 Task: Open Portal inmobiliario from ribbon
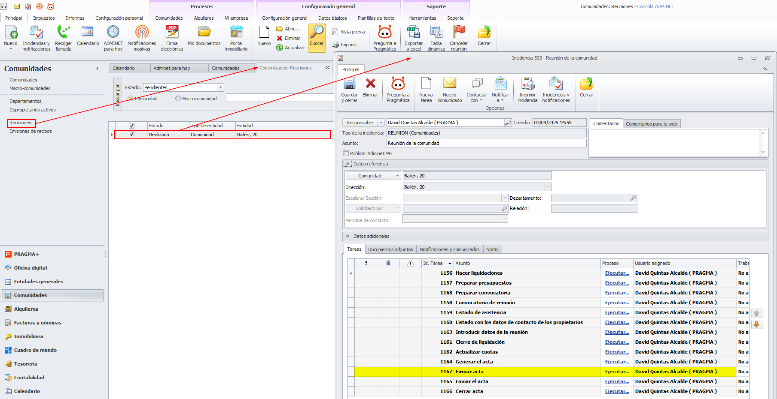[x=236, y=33]
